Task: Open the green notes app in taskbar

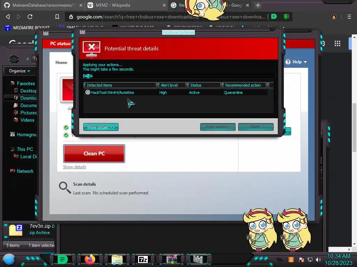Action: coord(62,259)
